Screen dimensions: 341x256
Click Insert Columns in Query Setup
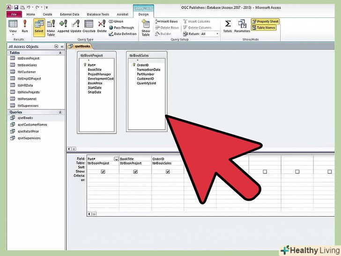(197, 22)
